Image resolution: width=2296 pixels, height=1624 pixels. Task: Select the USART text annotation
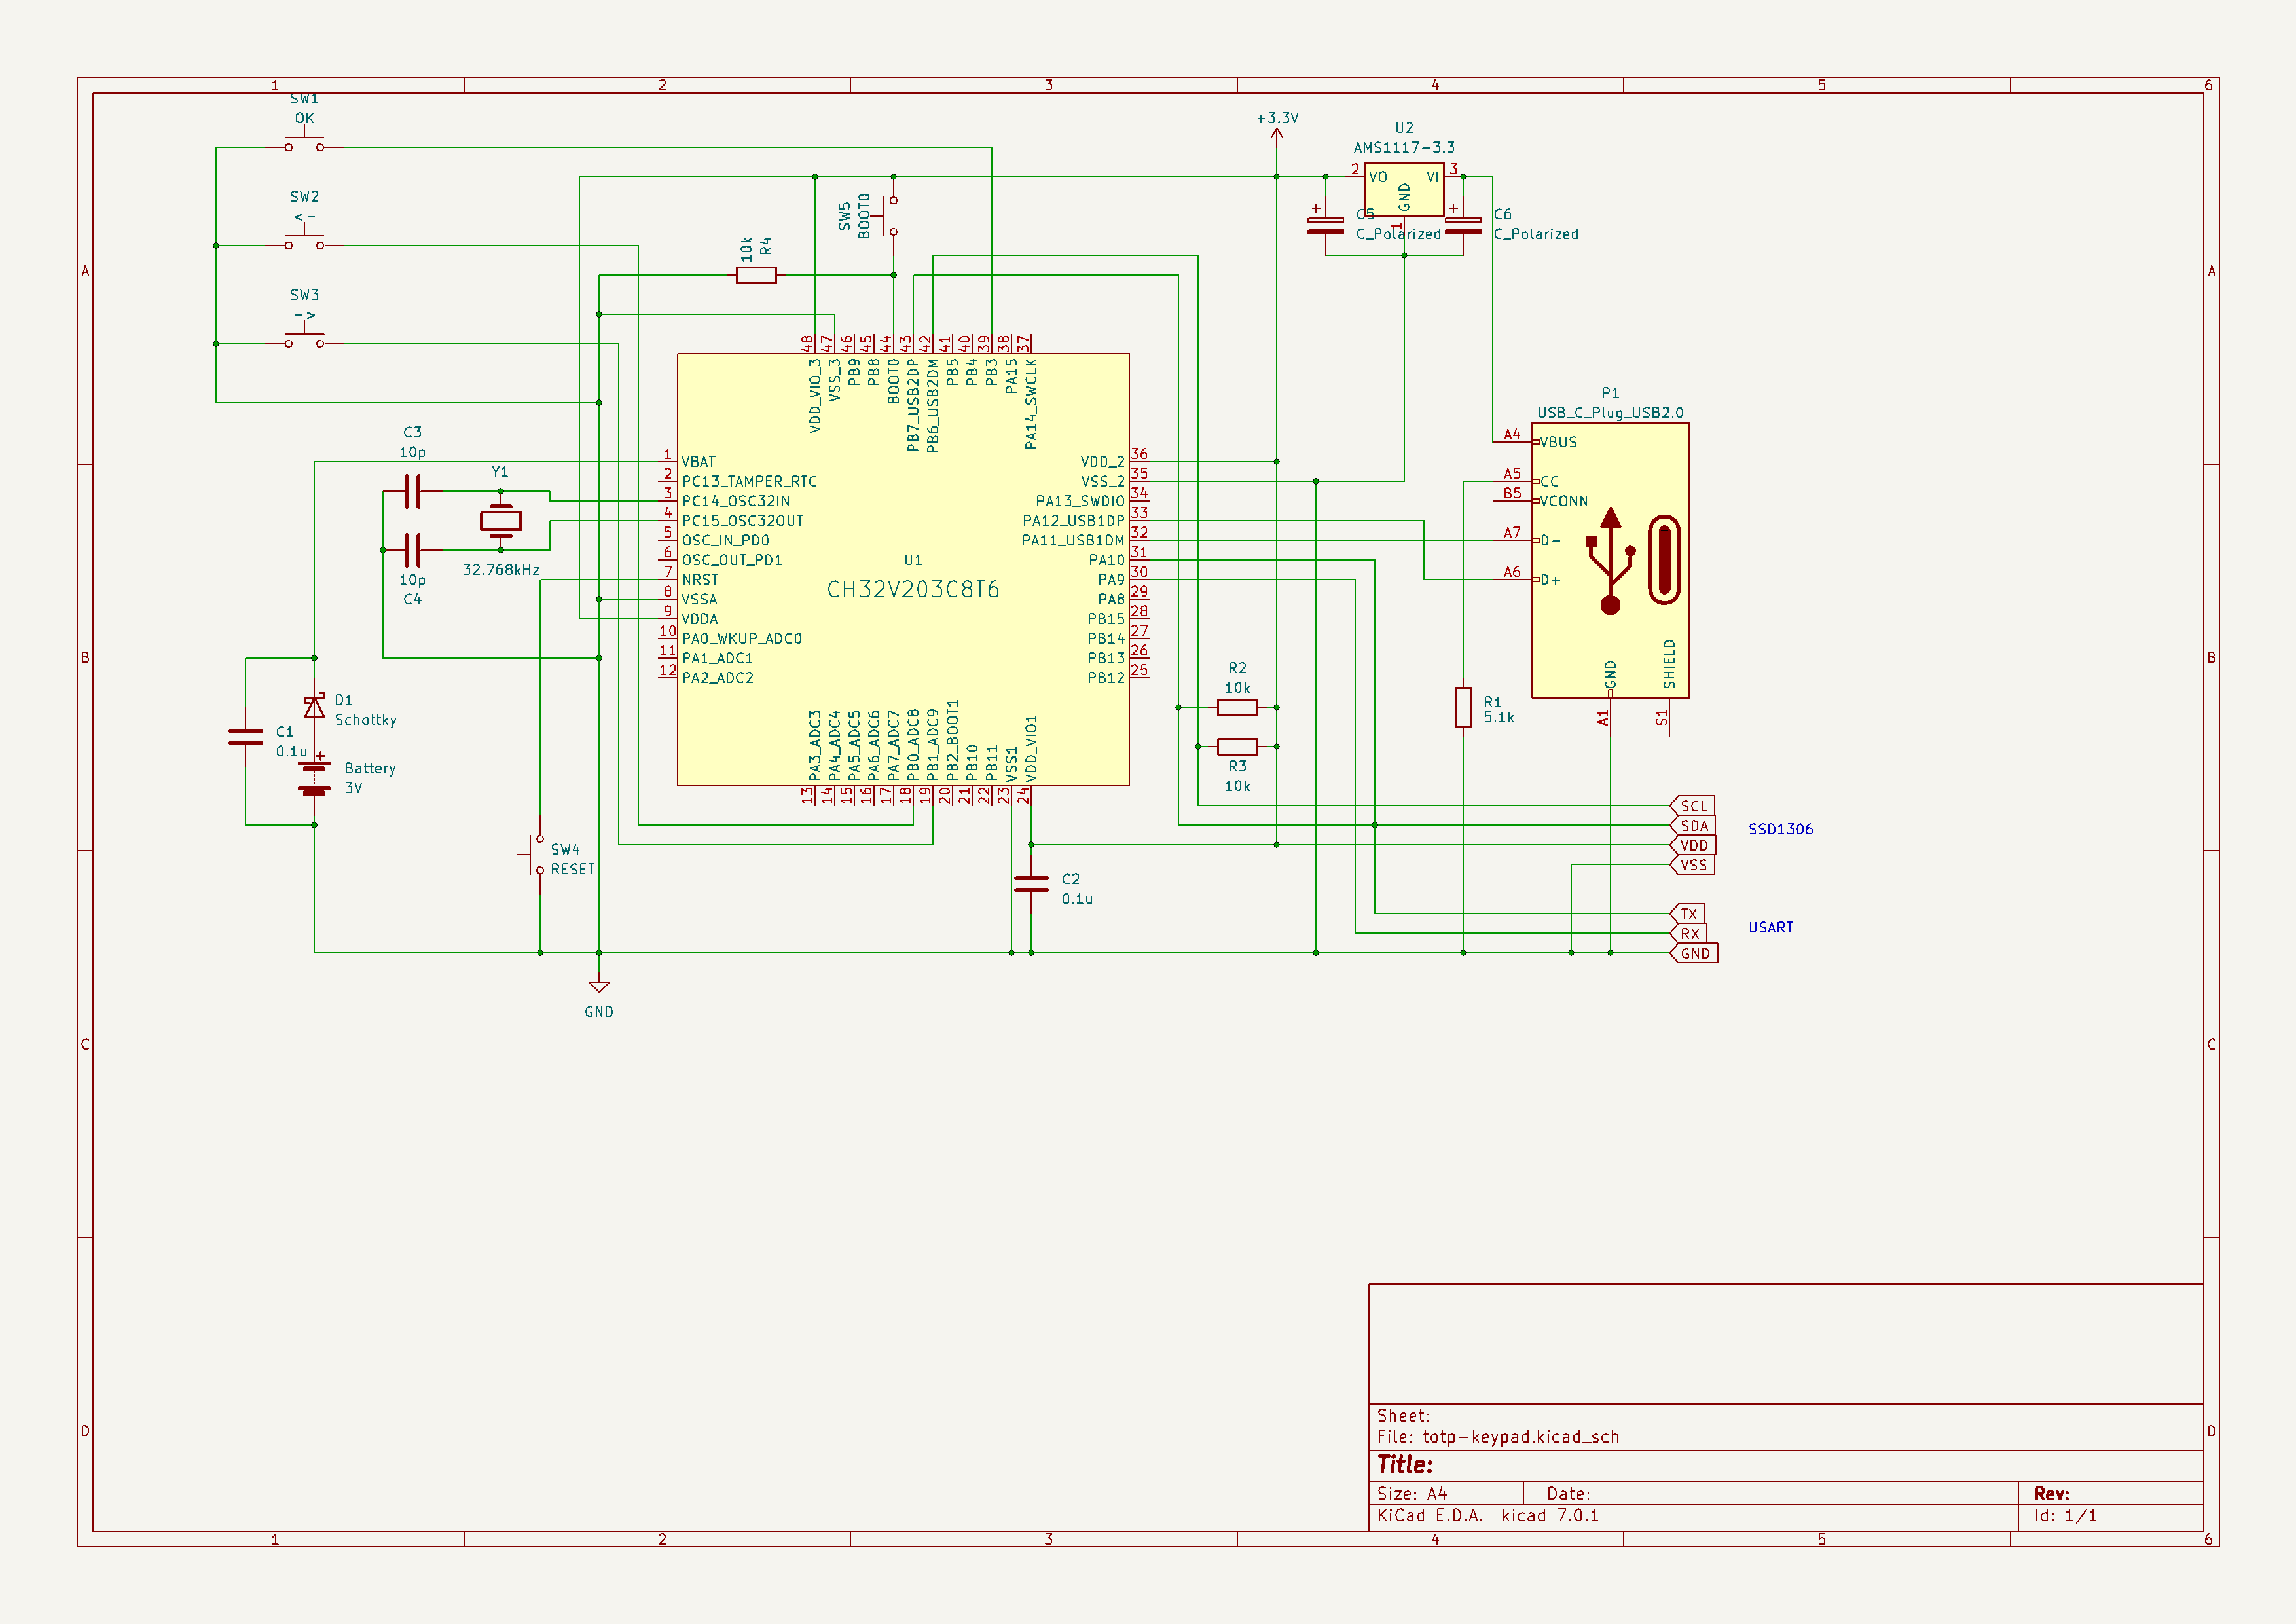point(1770,927)
